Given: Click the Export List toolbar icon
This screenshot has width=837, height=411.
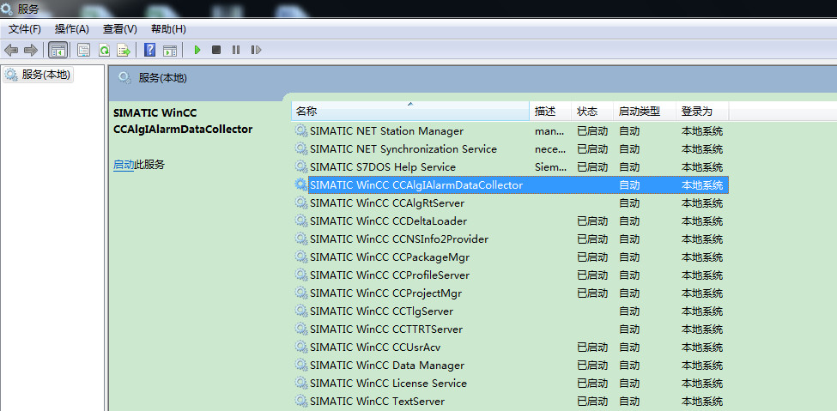Looking at the screenshot, I should coord(124,50).
